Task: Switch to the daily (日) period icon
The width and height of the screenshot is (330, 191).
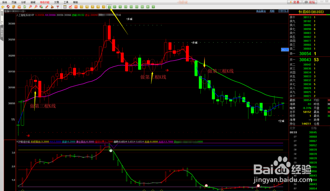Action: (x=82, y=7)
